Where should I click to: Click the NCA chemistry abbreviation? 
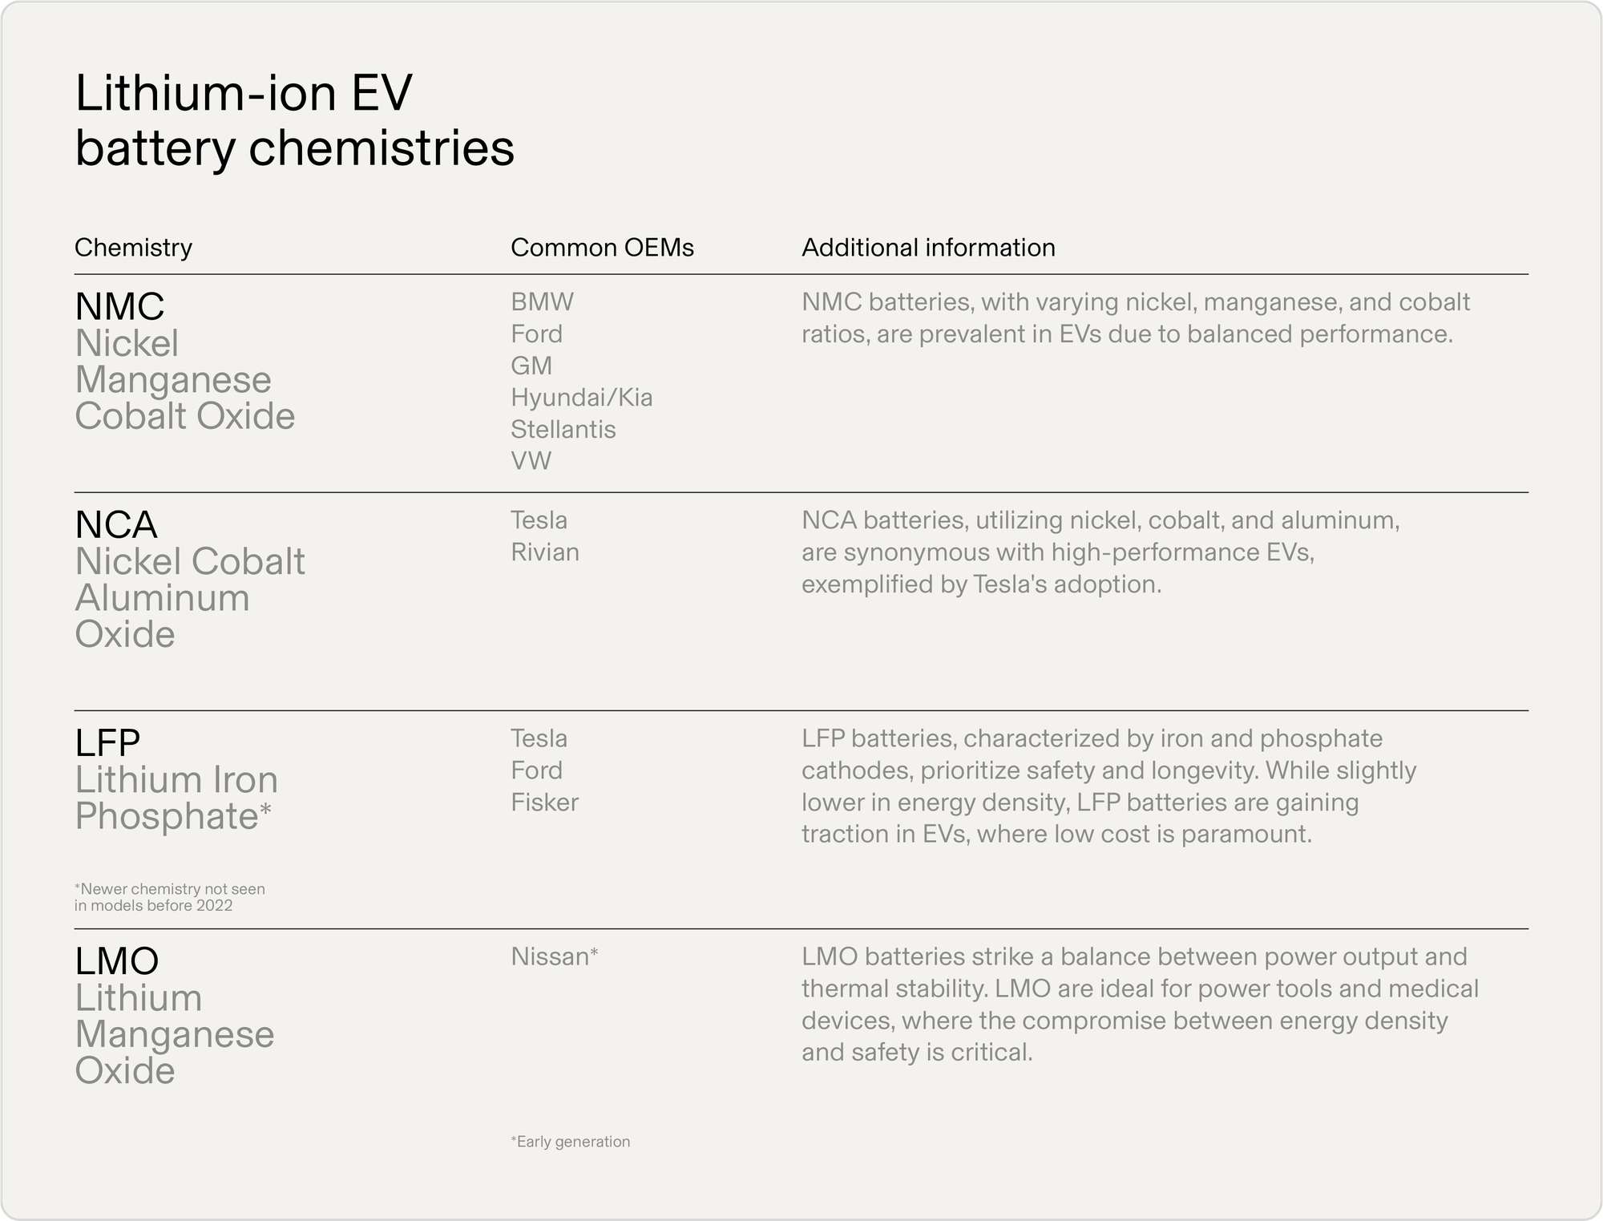116,525
